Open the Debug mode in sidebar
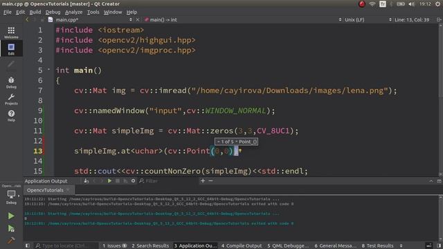Image resolution: width=443 pixels, height=249 pixels. 11,82
